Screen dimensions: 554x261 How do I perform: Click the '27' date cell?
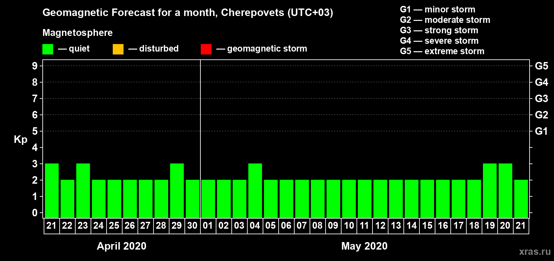coord(146,226)
